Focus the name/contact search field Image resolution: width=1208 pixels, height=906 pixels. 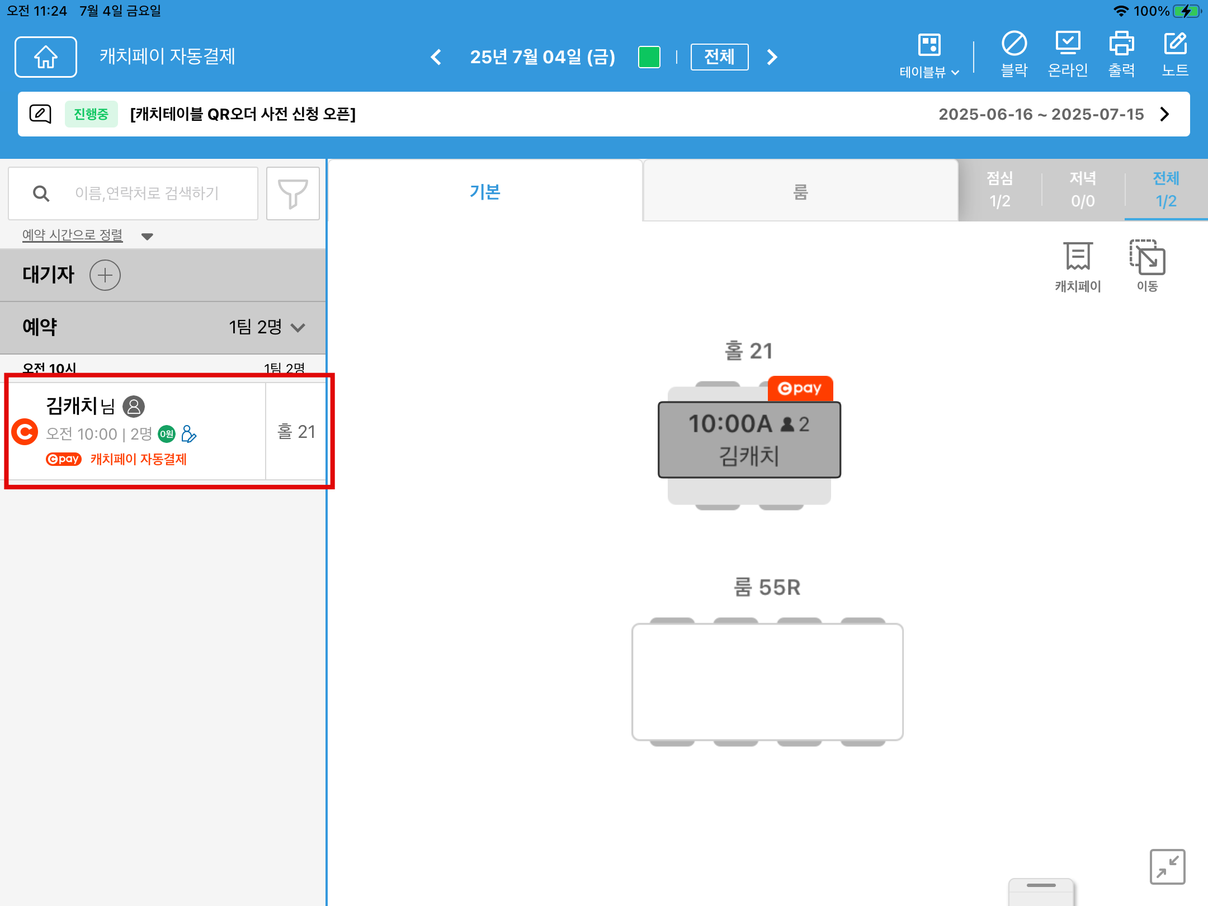click(147, 194)
